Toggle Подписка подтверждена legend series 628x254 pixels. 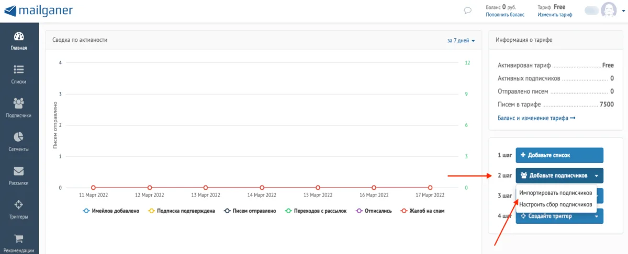[182, 211]
